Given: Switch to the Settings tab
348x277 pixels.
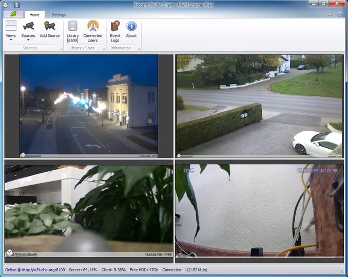Looking at the screenshot, I should click(59, 15).
